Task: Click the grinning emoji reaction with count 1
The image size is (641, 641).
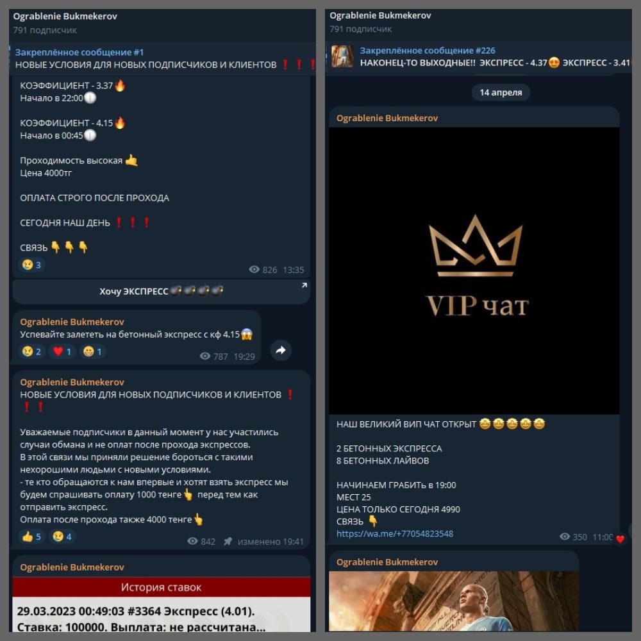Action: [x=93, y=351]
